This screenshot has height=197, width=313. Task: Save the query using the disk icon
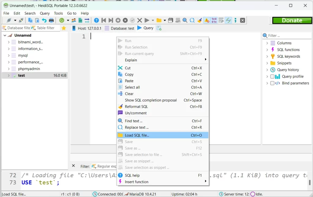click(x=171, y=20)
